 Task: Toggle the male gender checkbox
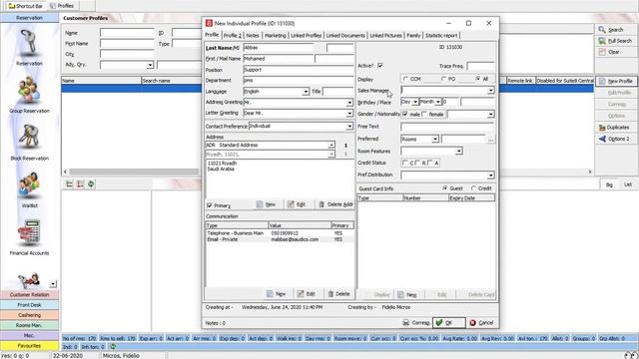[405, 114]
